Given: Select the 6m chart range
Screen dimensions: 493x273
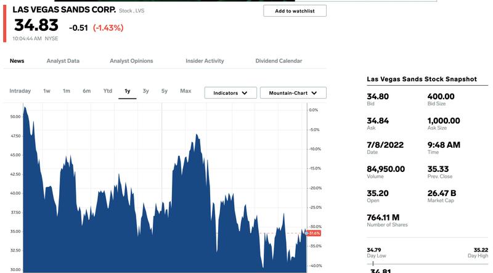Looking at the screenshot, I should [87, 91].
